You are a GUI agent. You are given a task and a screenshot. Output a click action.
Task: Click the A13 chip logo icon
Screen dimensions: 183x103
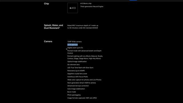click(72, 8)
